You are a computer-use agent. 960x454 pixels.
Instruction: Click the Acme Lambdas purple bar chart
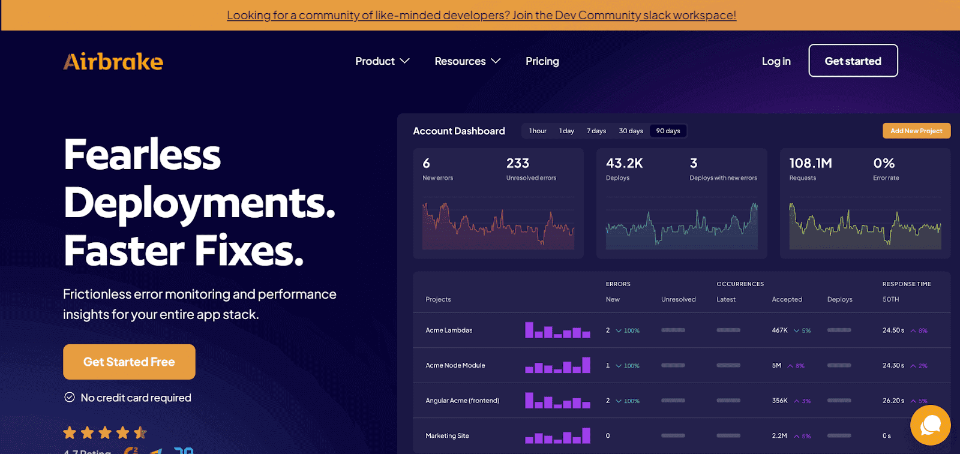tap(557, 330)
